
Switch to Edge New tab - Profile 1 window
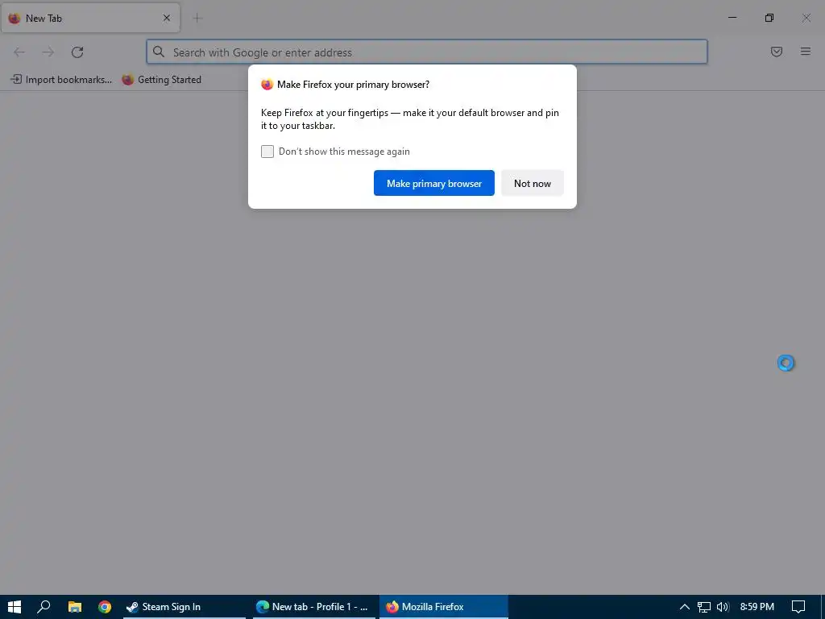pos(314,607)
